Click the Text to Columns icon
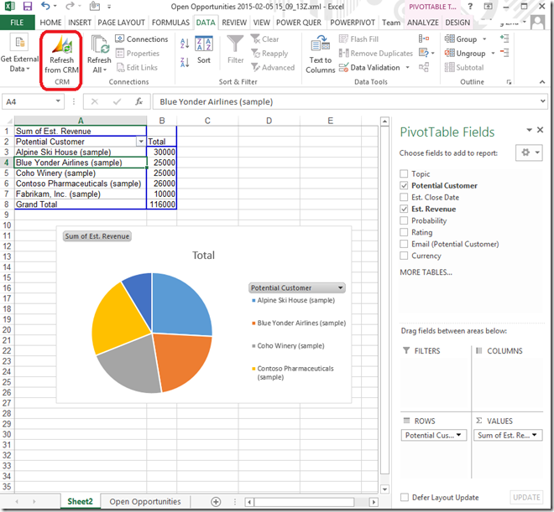This screenshot has width=554, height=512. pos(321,44)
